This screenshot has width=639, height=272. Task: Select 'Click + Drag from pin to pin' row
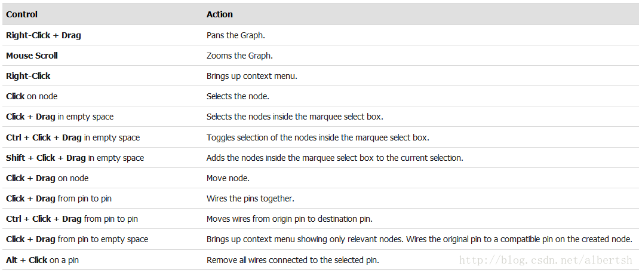[x=59, y=198]
